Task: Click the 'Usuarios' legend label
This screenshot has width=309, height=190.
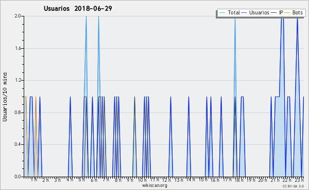Action: (259, 12)
